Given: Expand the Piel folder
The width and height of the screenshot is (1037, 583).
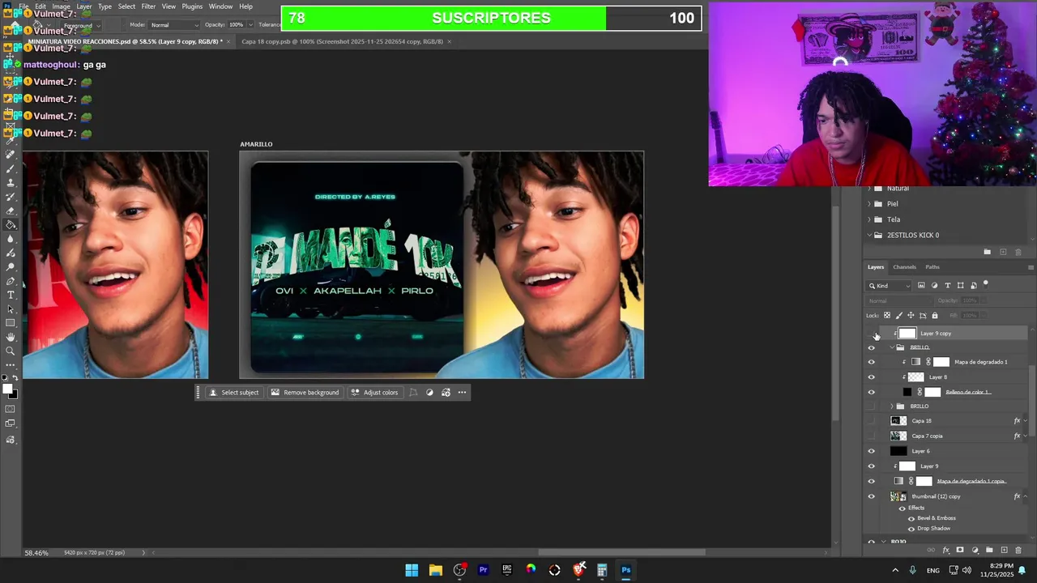Looking at the screenshot, I should click(869, 204).
